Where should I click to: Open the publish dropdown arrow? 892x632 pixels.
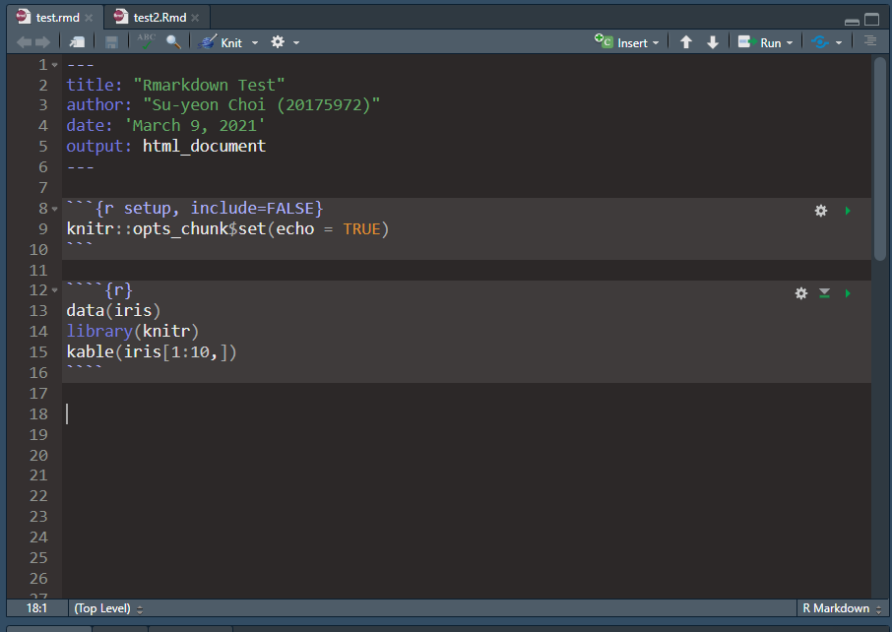click(x=839, y=43)
